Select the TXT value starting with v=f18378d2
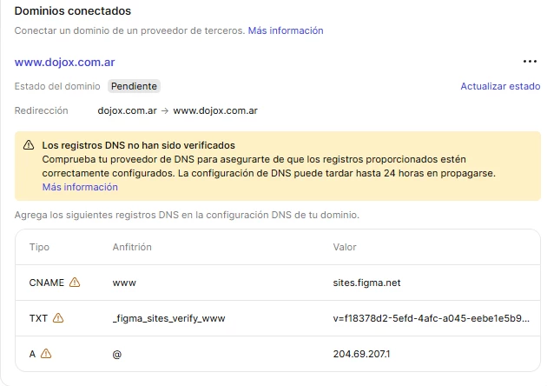547x386 pixels. [432, 318]
